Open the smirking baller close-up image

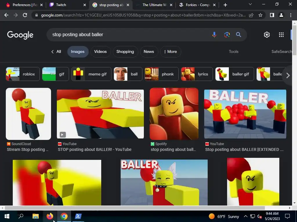coord(253,182)
